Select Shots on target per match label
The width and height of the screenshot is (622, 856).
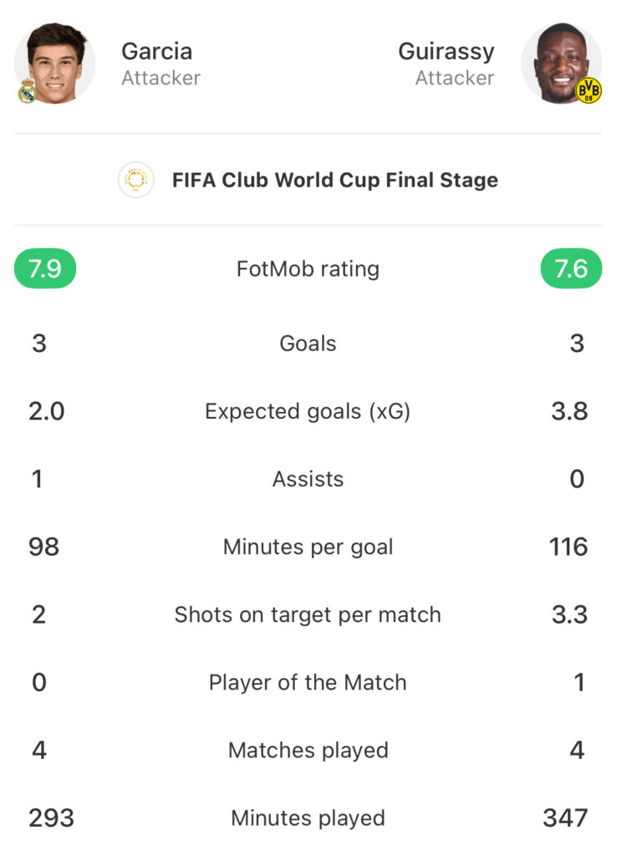pyautogui.click(x=308, y=614)
